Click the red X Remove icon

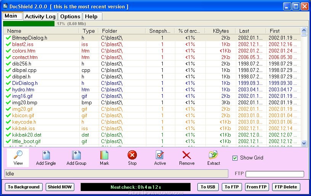(x=187, y=155)
